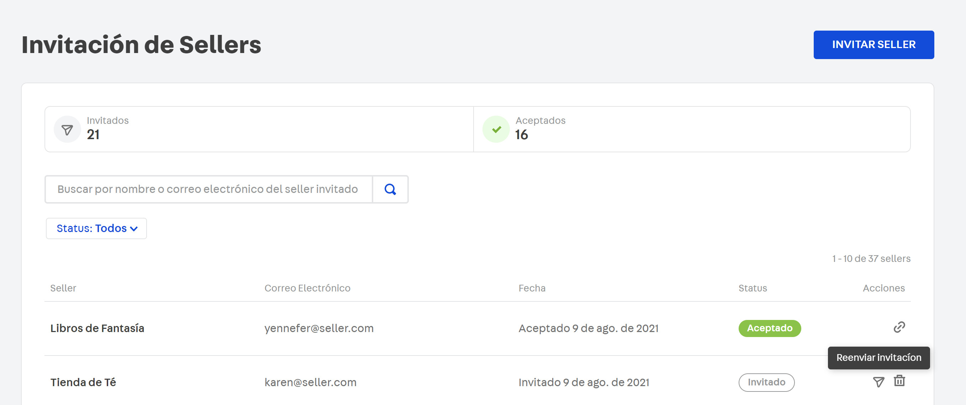The width and height of the screenshot is (966, 405).
Task: Select the Invitados 21 summary card
Action: [x=259, y=130]
